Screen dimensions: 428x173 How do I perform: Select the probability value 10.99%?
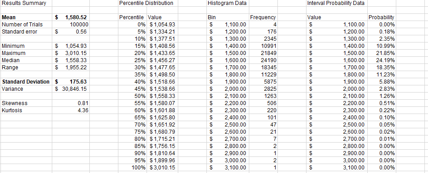tap(382, 46)
